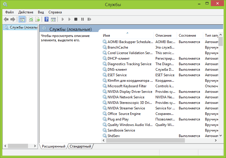This screenshot has height=158, width=226.
Task: Click the Forward arrow in the toolbar
Action: click(x=13, y=19)
